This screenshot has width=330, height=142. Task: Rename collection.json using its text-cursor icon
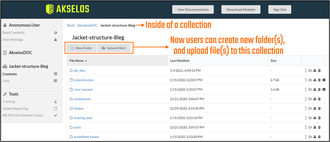click(305, 80)
